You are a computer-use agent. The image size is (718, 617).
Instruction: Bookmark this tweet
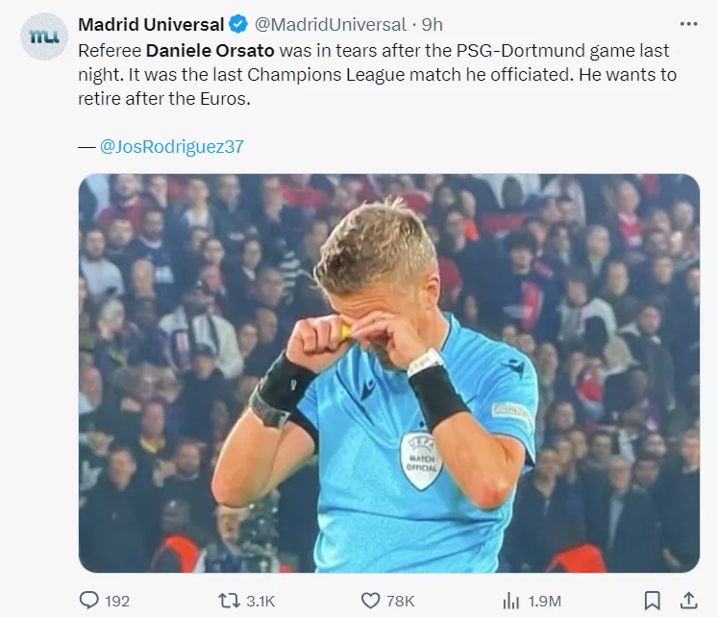(652, 600)
